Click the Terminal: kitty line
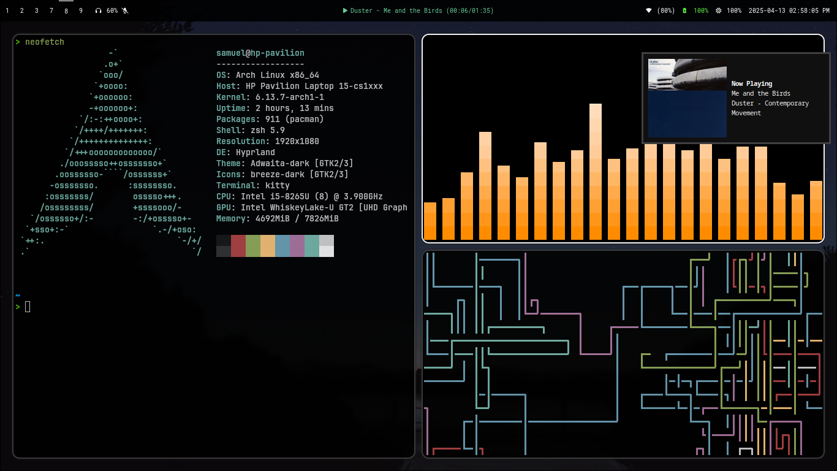This screenshot has height=471, width=837. coord(253,185)
